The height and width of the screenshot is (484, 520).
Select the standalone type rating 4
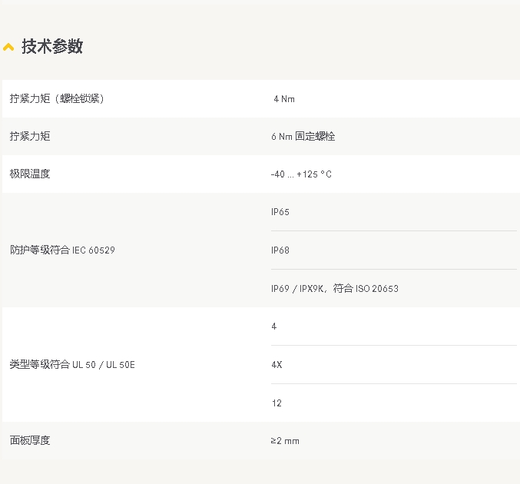pos(274,327)
